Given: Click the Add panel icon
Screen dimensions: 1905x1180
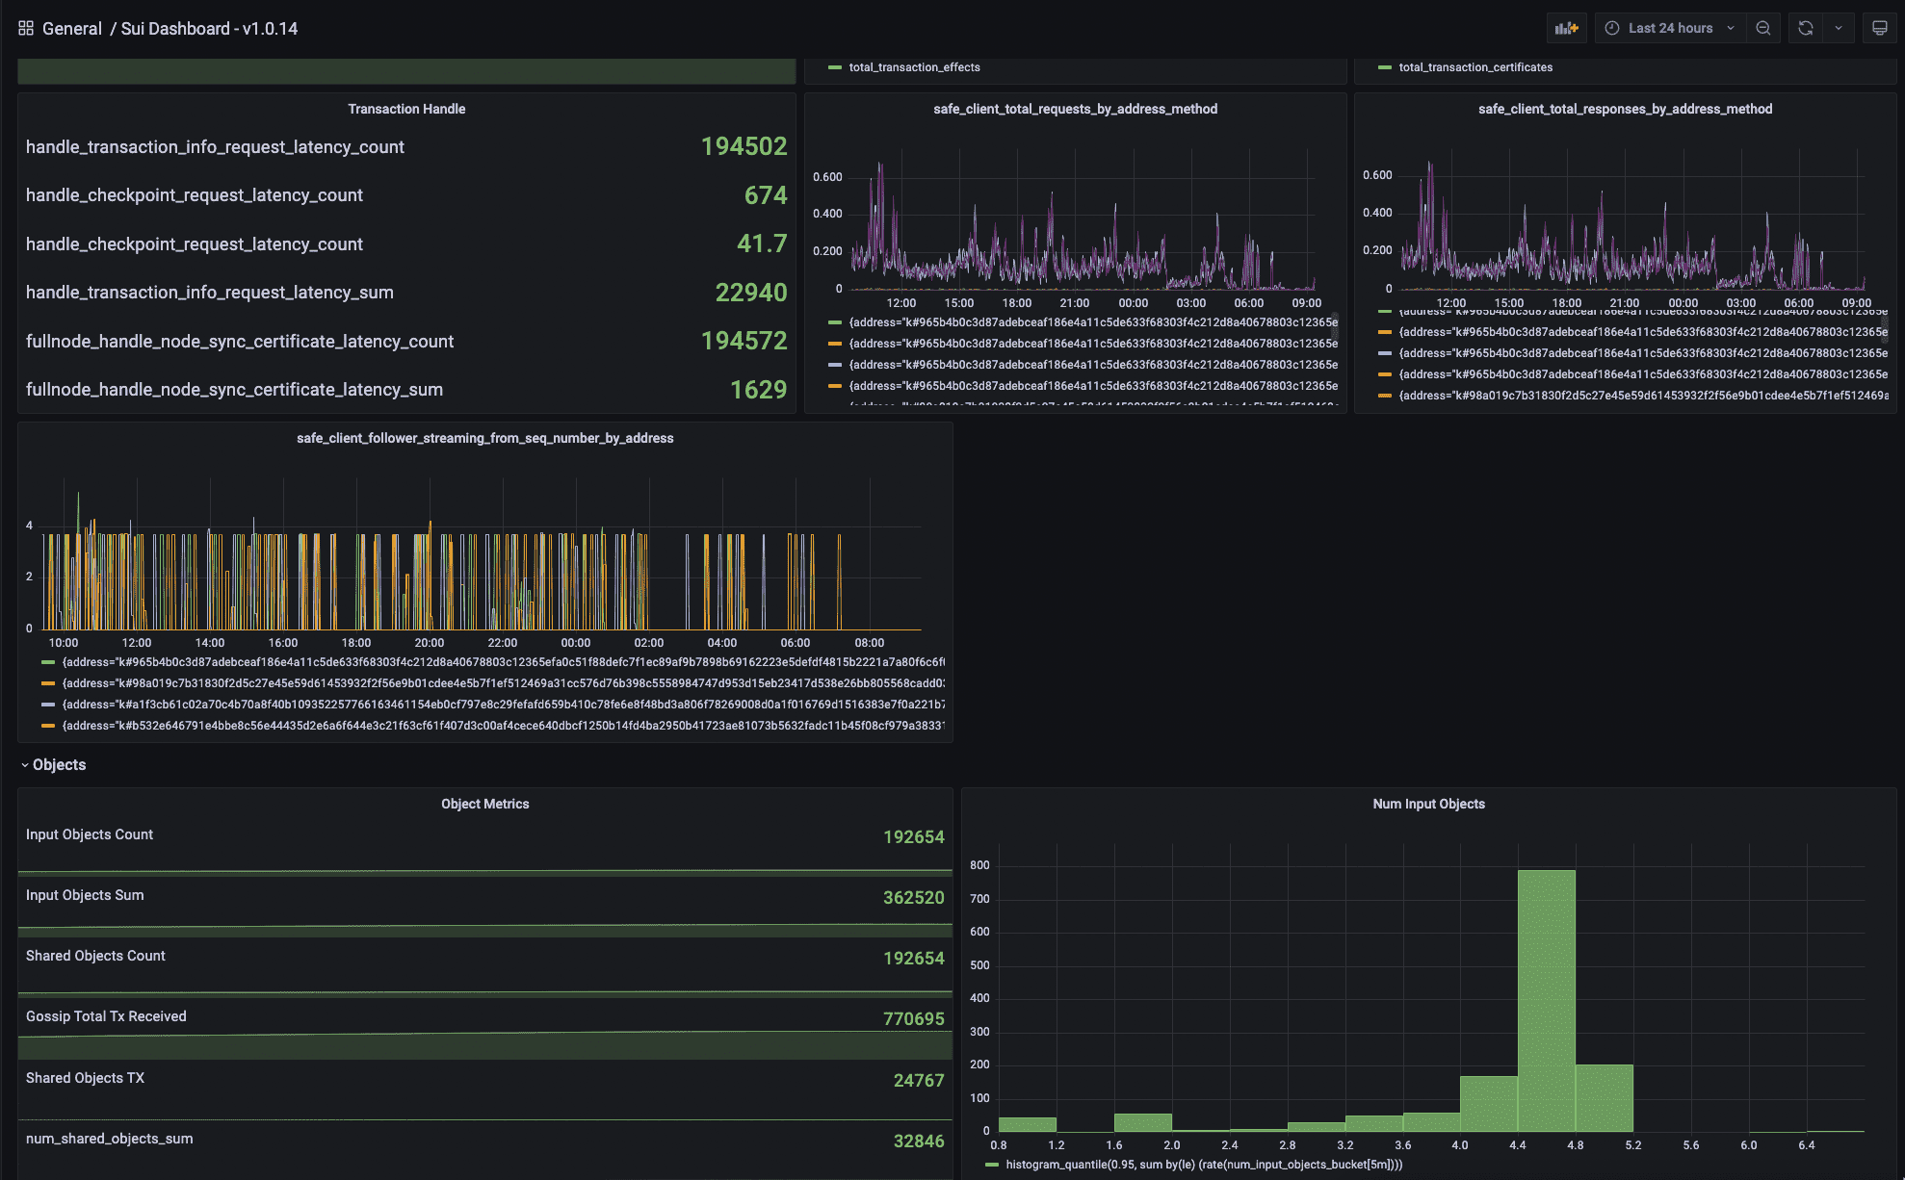Looking at the screenshot, I should [x=1566, y=28].
